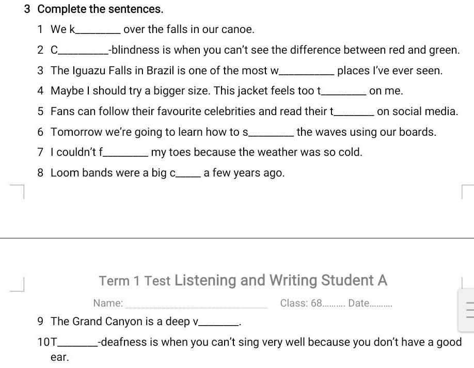Image resolution: width=474 pixels, height=368 pixels.
Task: Click the blank after 'We k' in sentence 1
Action: tap(98, 30)
